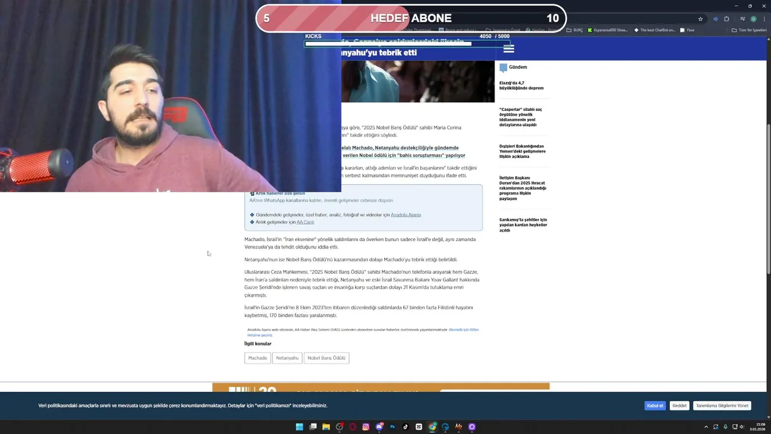Screen dimensions: 771x434
Task: Click the article image thumbnail
Action: coord(417,81)
